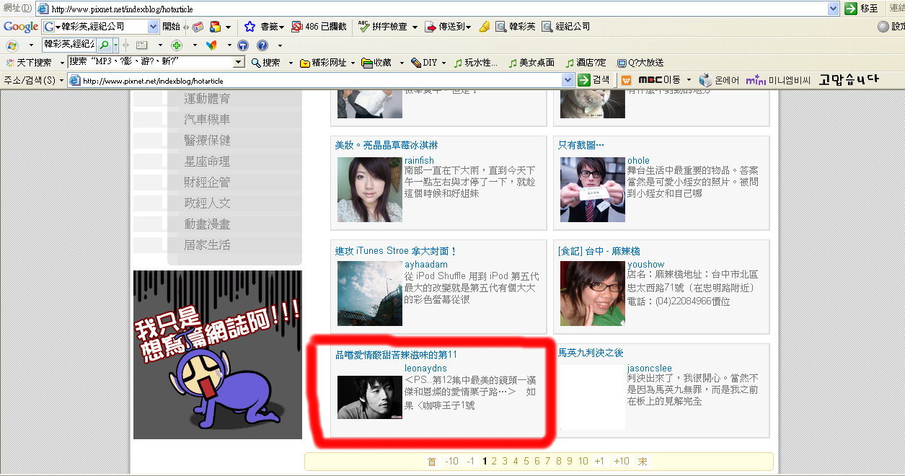Expand the 搜索 MP3 combo box arrow

[239, 63]
